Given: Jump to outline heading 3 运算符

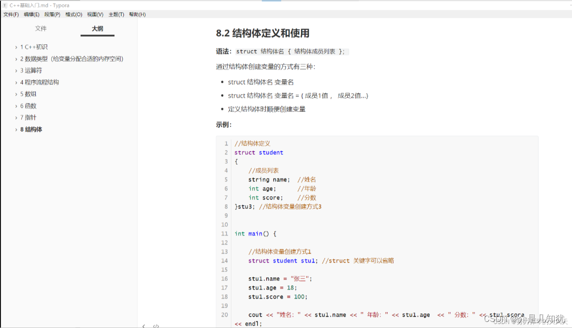Looking at the screenshot, I should tap(31, 71).
